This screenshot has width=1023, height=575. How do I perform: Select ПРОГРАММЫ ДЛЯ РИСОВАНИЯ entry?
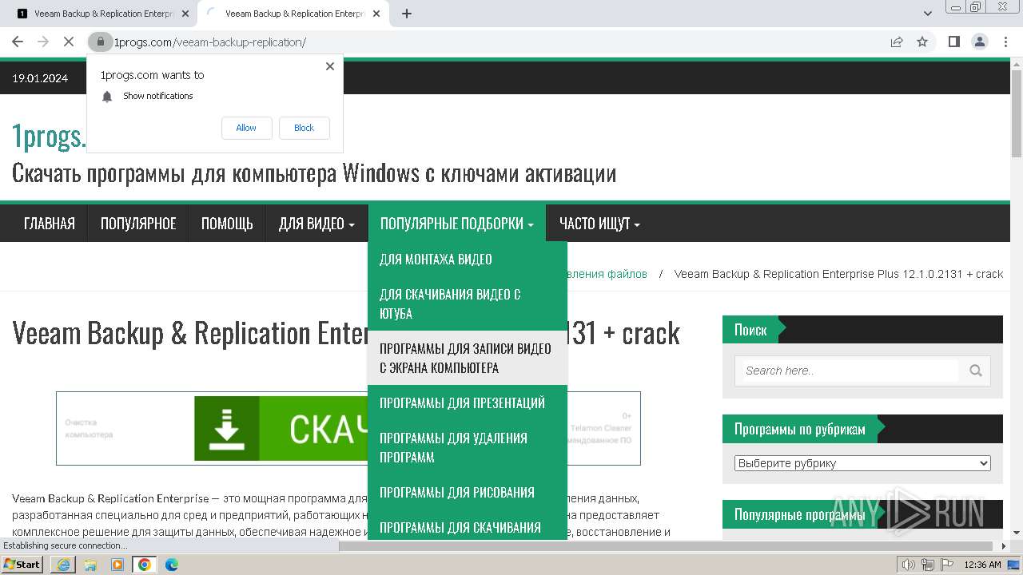468,492
